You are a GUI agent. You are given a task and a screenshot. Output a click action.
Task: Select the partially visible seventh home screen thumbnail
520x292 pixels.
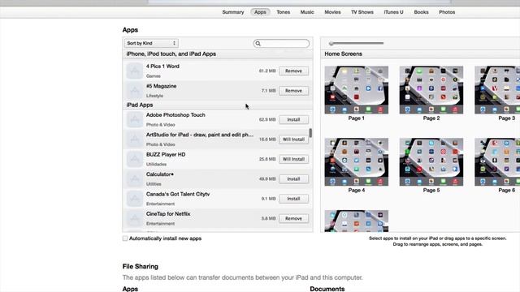[357, 221]
